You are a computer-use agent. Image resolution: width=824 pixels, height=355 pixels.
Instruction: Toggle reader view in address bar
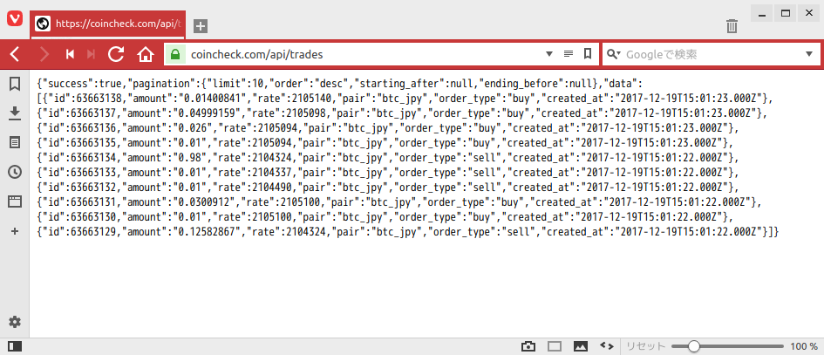[x=569, y=54]
